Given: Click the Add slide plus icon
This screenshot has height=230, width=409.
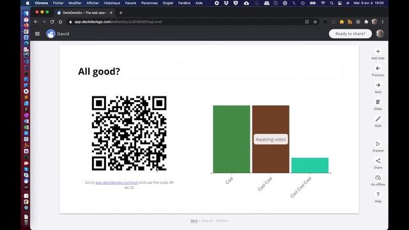Looking at the screenshot, I should click(378, 52).
